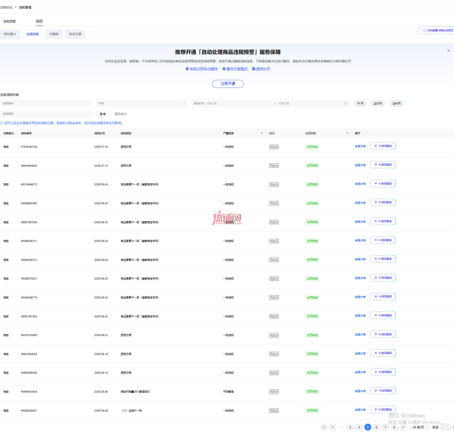Expand the 申诉 dropdown filter
The width and height of the screenshot is (454, 436).
tap(142, 104)
